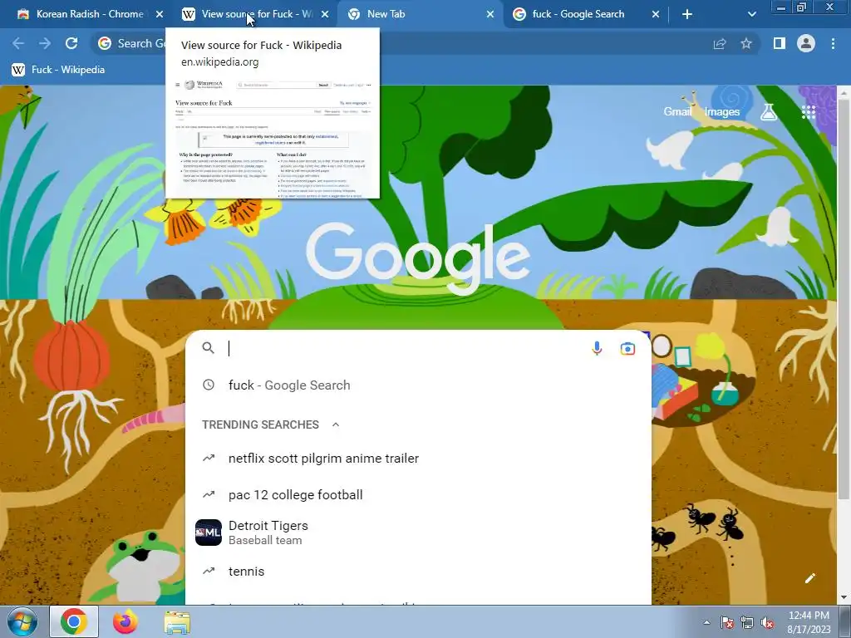This screenshot has width=851, height=638.
Task: Launch Firefox from the taskbar
Action: click(x=125, y=621)
